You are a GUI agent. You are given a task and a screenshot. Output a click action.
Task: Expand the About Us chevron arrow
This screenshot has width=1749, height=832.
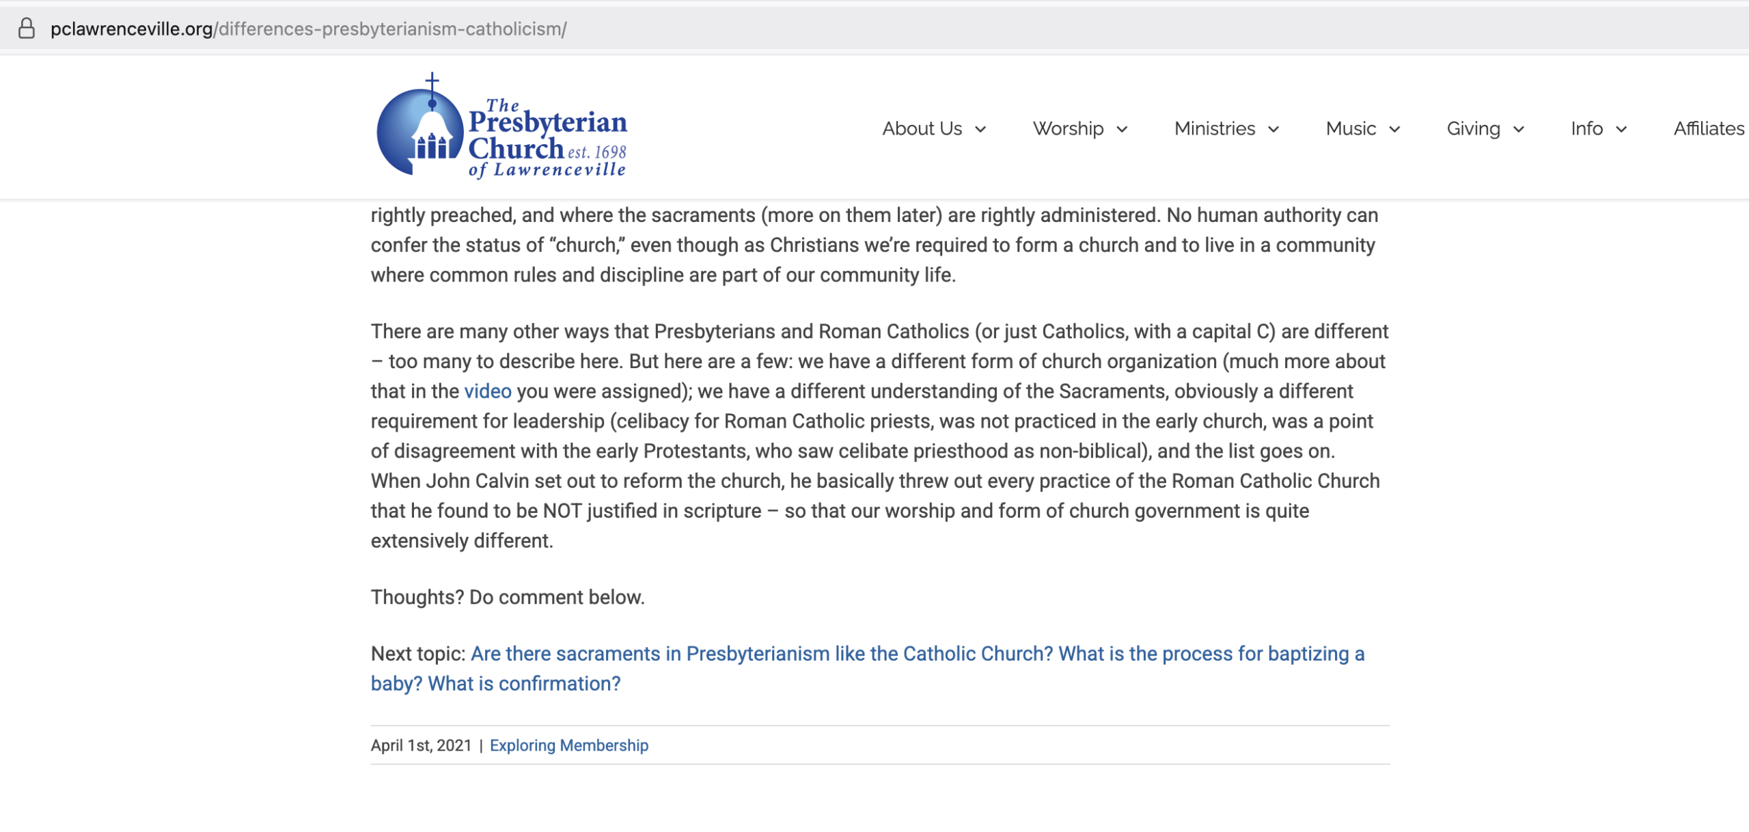click(980, 130)
